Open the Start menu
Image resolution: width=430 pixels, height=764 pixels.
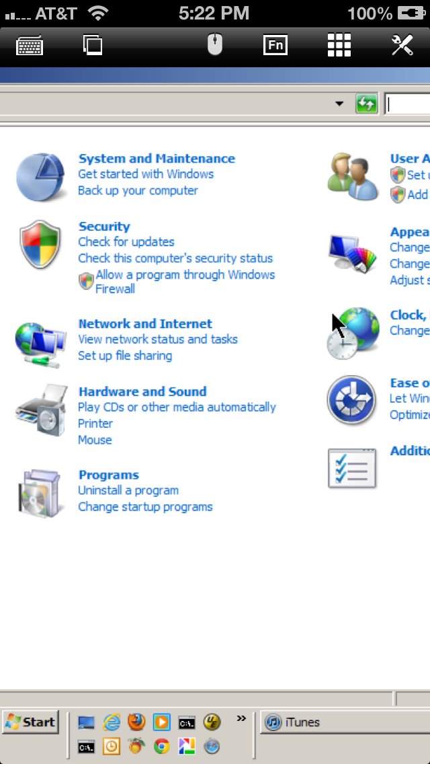(x=31, y=722)
